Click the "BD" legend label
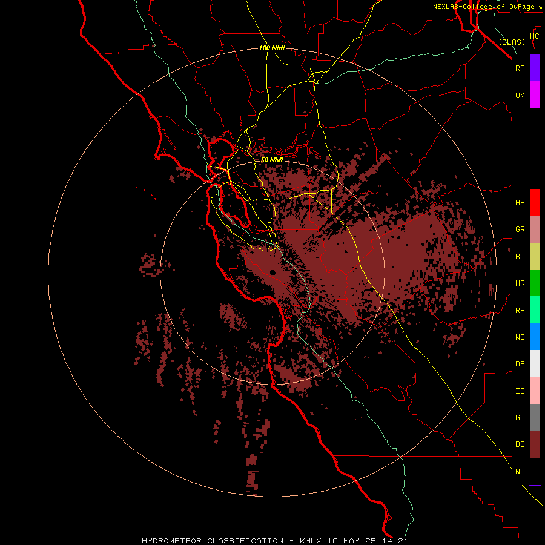545x545 pixels. [x=520, y=257]
